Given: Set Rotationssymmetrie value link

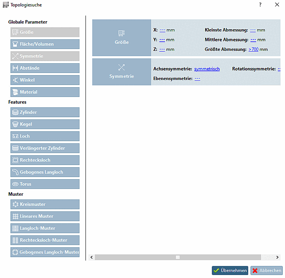Looking at the screenshot, I should tap(279, 69).
